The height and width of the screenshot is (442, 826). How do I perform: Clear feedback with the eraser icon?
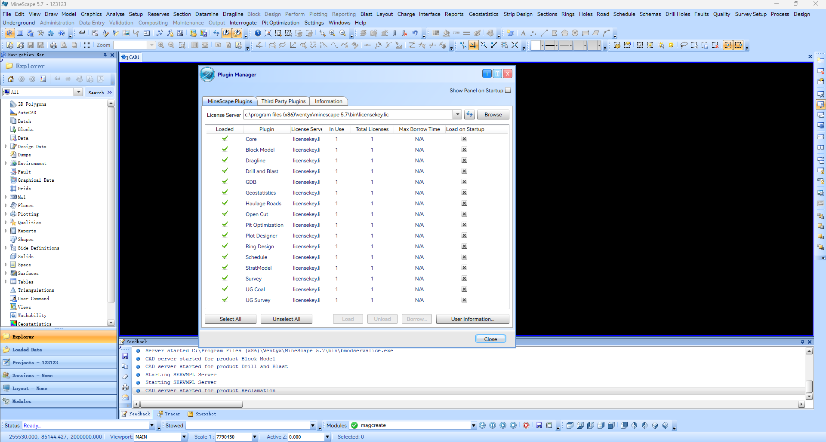pyautogui.click(x=125, y=377)
